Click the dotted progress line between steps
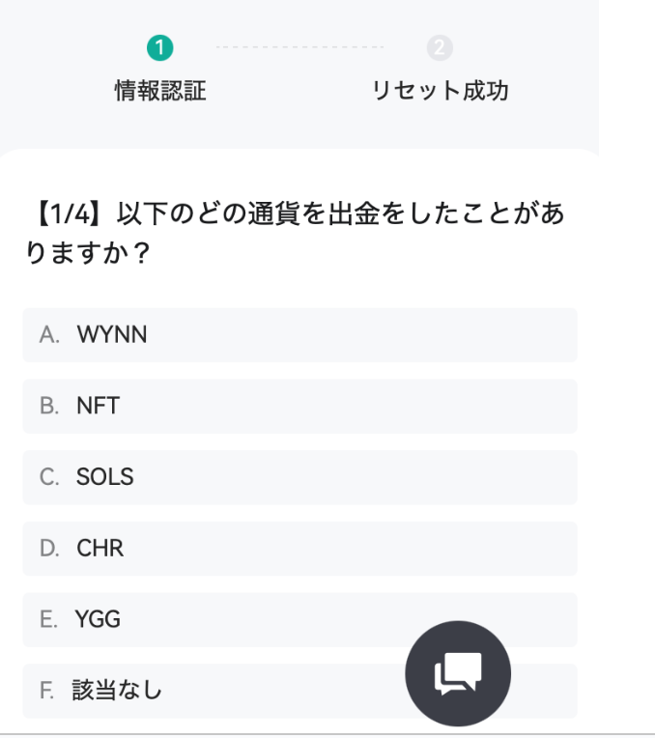 299,47
